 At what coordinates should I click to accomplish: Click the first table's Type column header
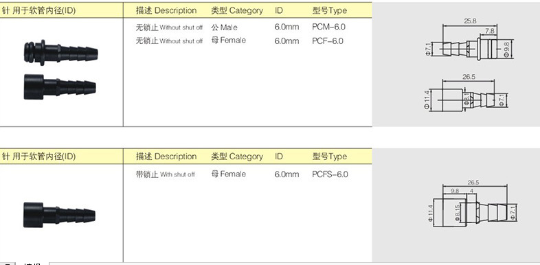click(330, 11)
